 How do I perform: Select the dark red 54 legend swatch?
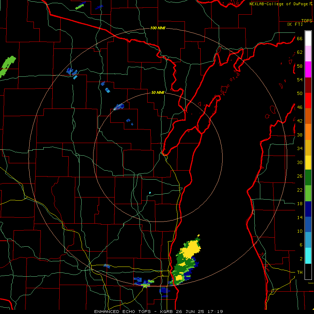click(x=308, y=85)
